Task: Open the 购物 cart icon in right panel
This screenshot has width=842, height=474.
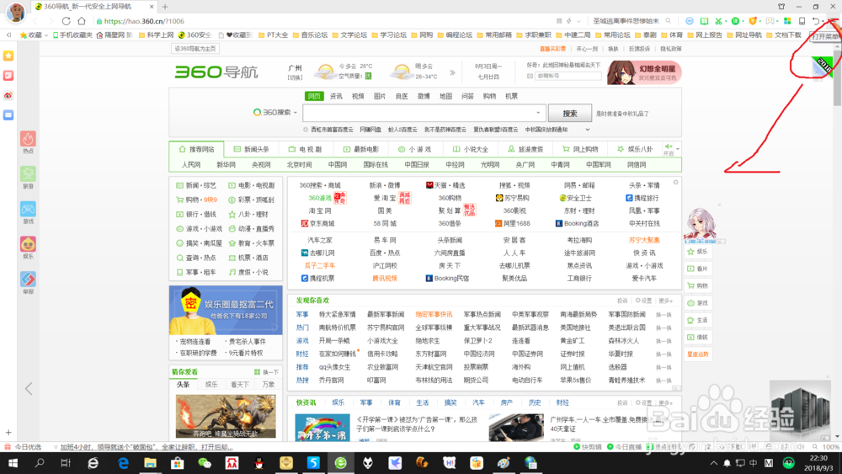Action: point(698,285)
